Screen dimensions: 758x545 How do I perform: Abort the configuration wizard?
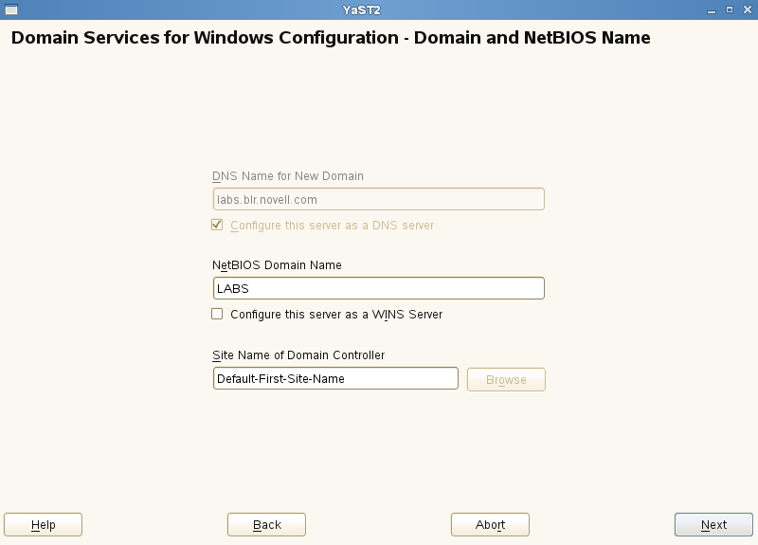490,524
